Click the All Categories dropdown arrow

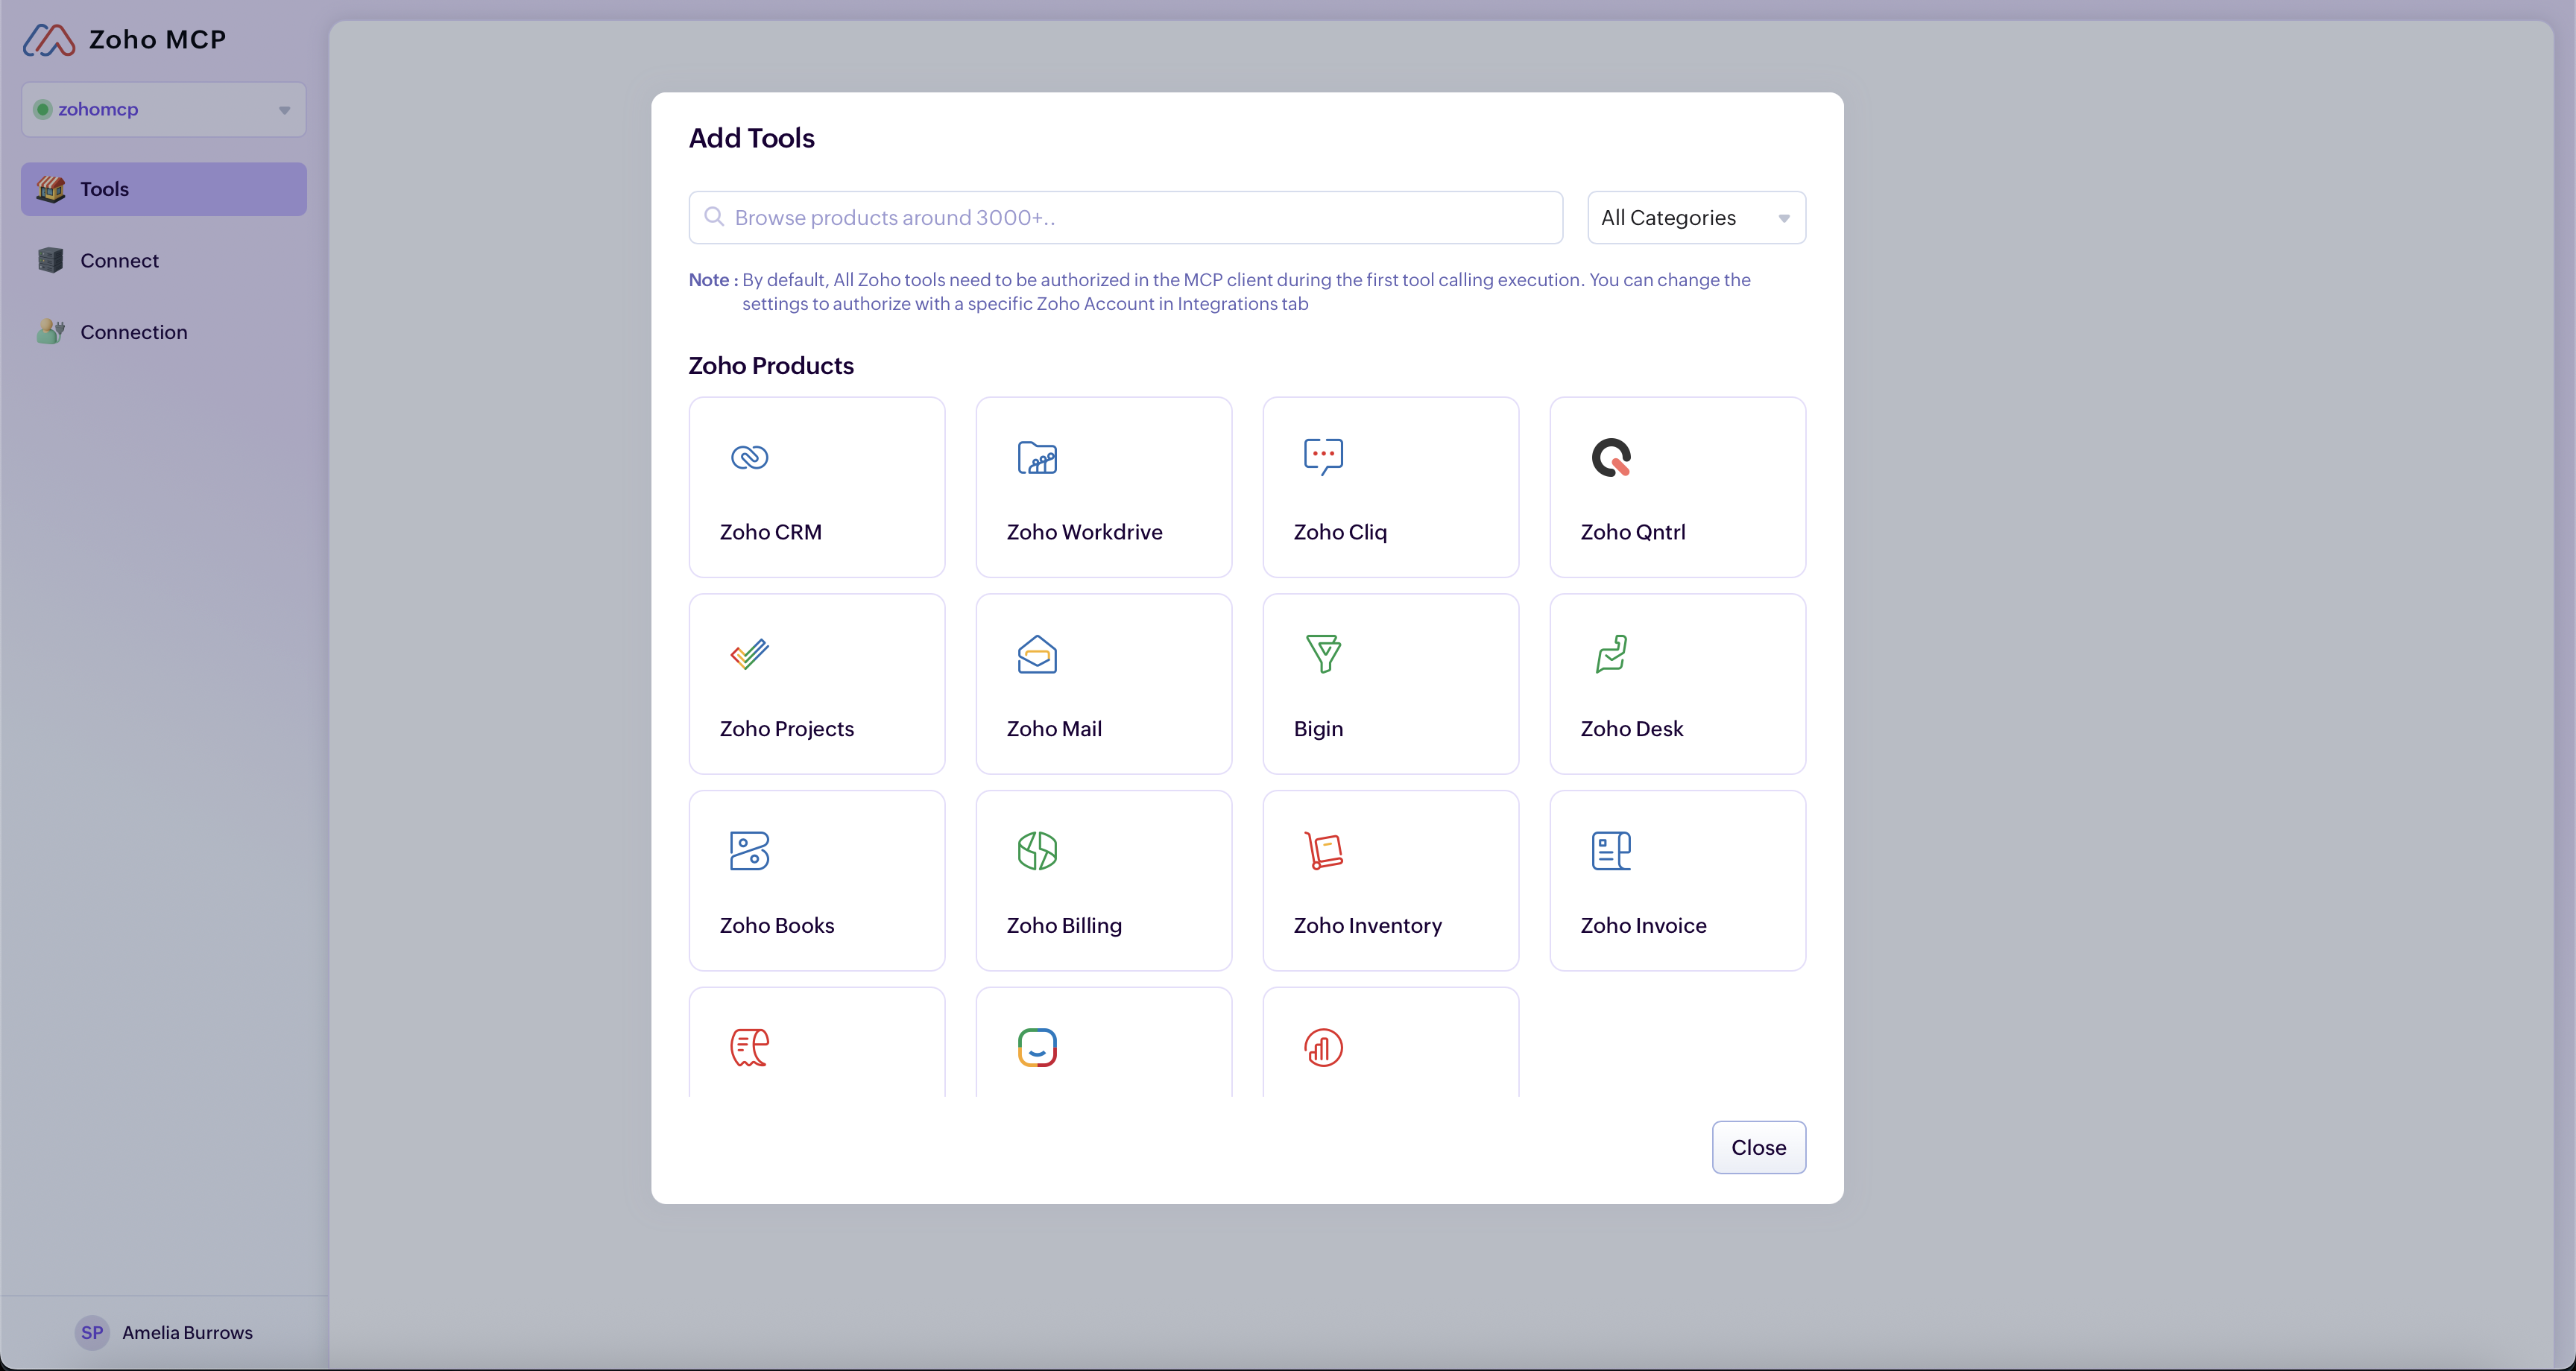coord(1784,219)
